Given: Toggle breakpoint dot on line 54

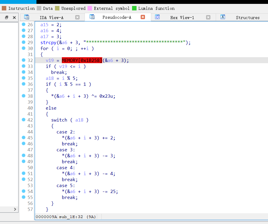Looking at the screenshot, I should tap(24, 191).
